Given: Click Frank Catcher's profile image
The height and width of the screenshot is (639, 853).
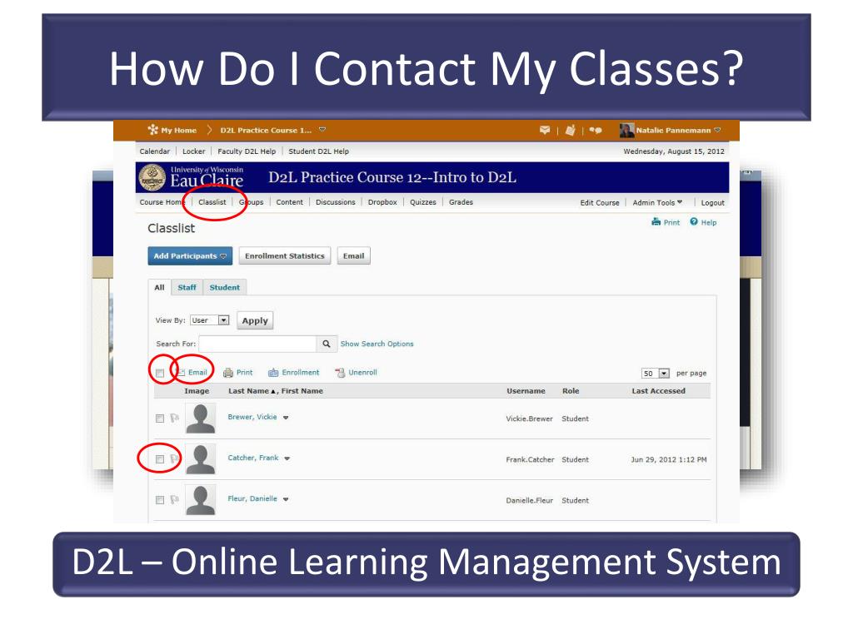Looking at the screenshot, I should pyautogui.click(x=201, y=459).
